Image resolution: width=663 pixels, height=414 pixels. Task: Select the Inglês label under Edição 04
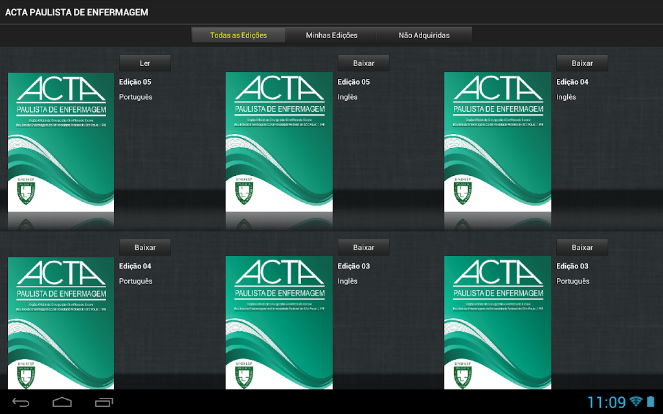tap(566, 97)
